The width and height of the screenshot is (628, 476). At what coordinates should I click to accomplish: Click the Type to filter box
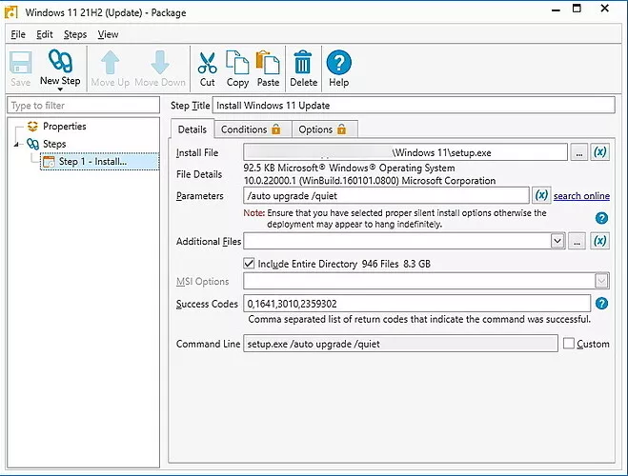coord(83,106)
